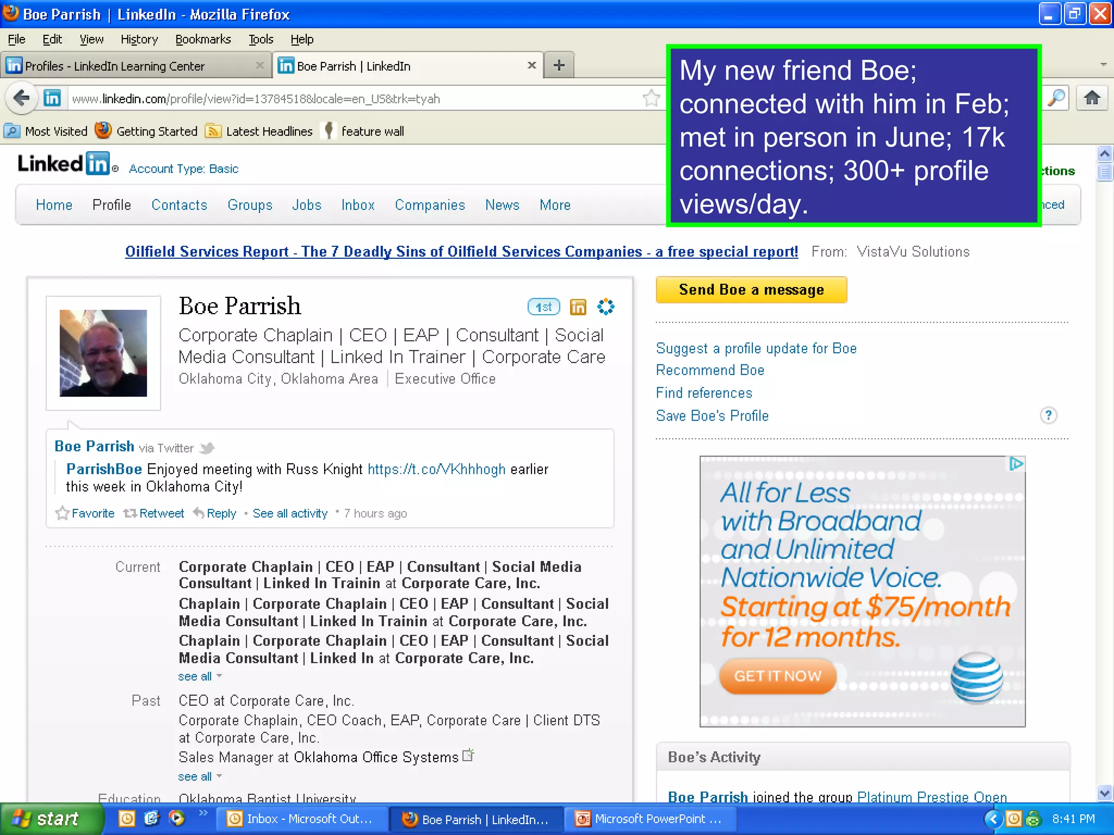Click the external link icon beside Oklahoma Office Systems

tap(468, 755)
